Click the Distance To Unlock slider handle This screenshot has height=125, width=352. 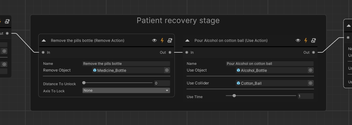pyautogui.click(x=84, y=83)
